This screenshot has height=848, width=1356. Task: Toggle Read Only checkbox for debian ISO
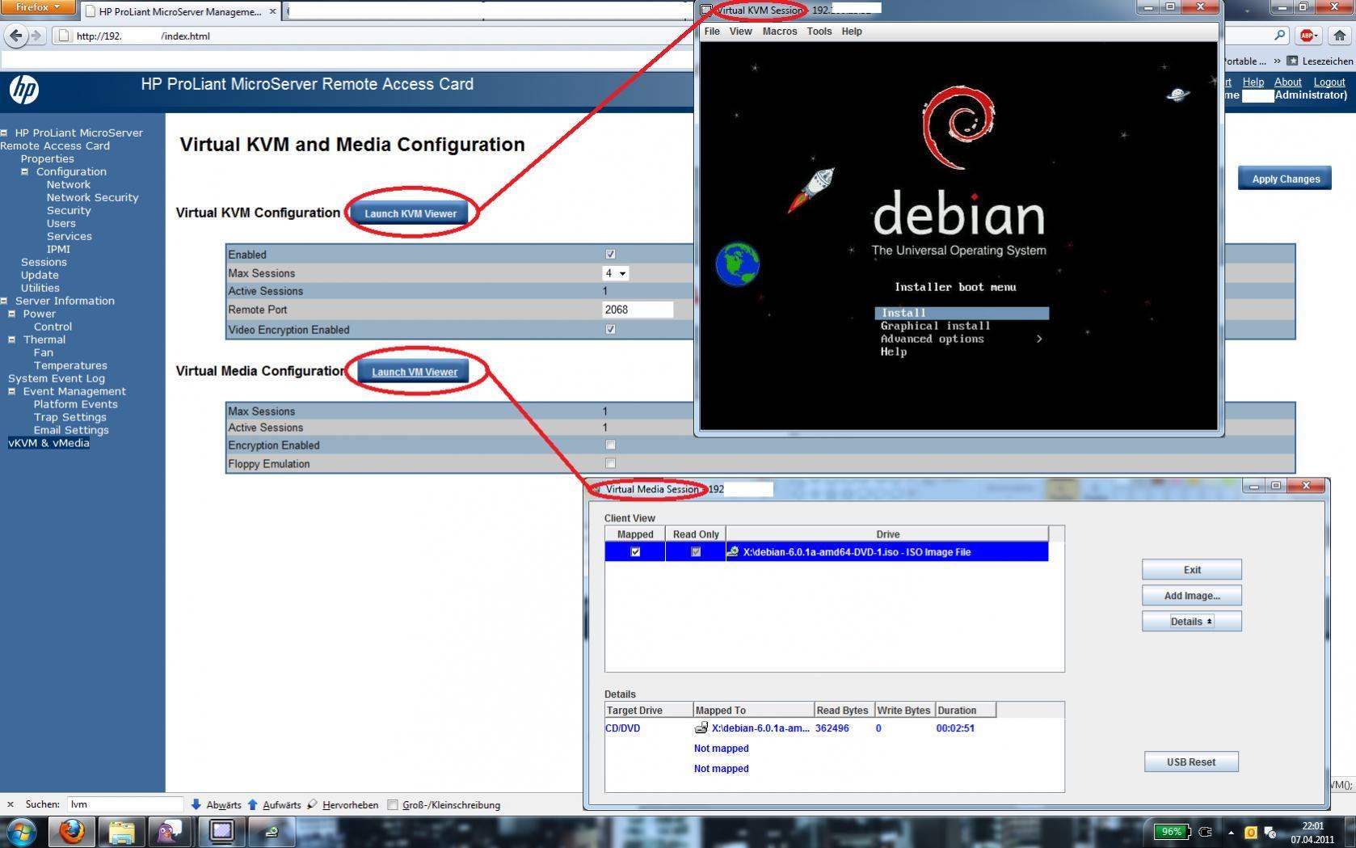pyautogui.click(x=696, y=551)
